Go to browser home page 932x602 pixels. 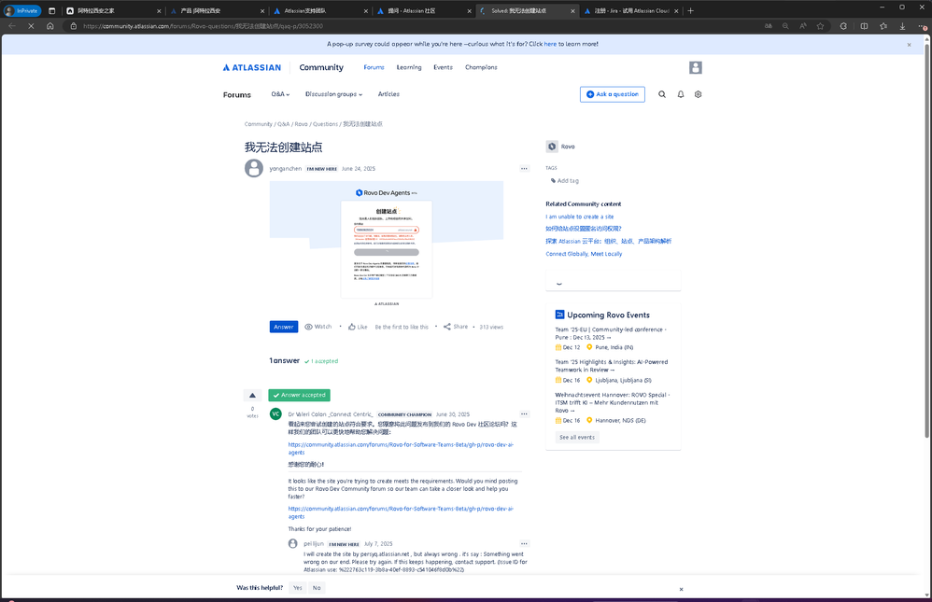pos(49,26)
